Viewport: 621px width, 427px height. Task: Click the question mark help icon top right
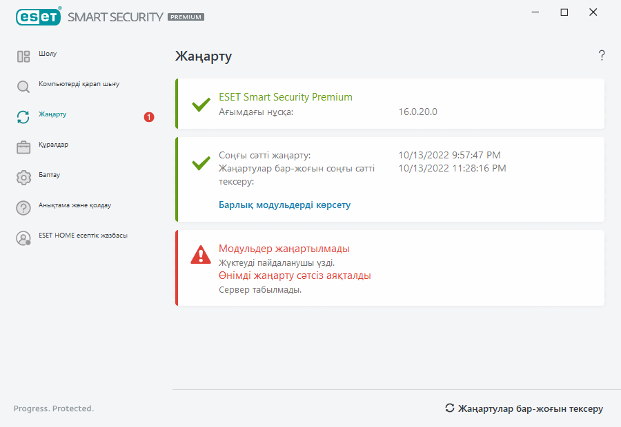pos(602,56)
